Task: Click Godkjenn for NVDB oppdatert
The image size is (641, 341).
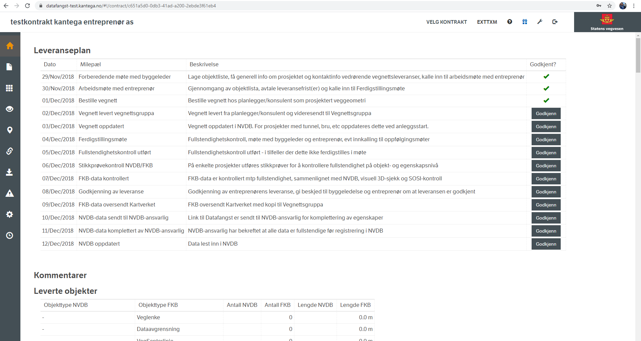Action: click(x=546, y=244)
